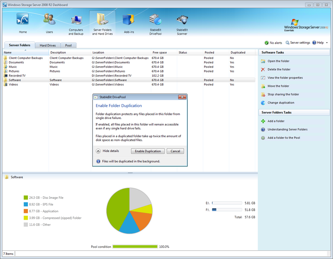The height and width of the screenshot is (259, 333).
Task: Select the Software folder row
Action: pyautogui.click(x=129, y=80)
